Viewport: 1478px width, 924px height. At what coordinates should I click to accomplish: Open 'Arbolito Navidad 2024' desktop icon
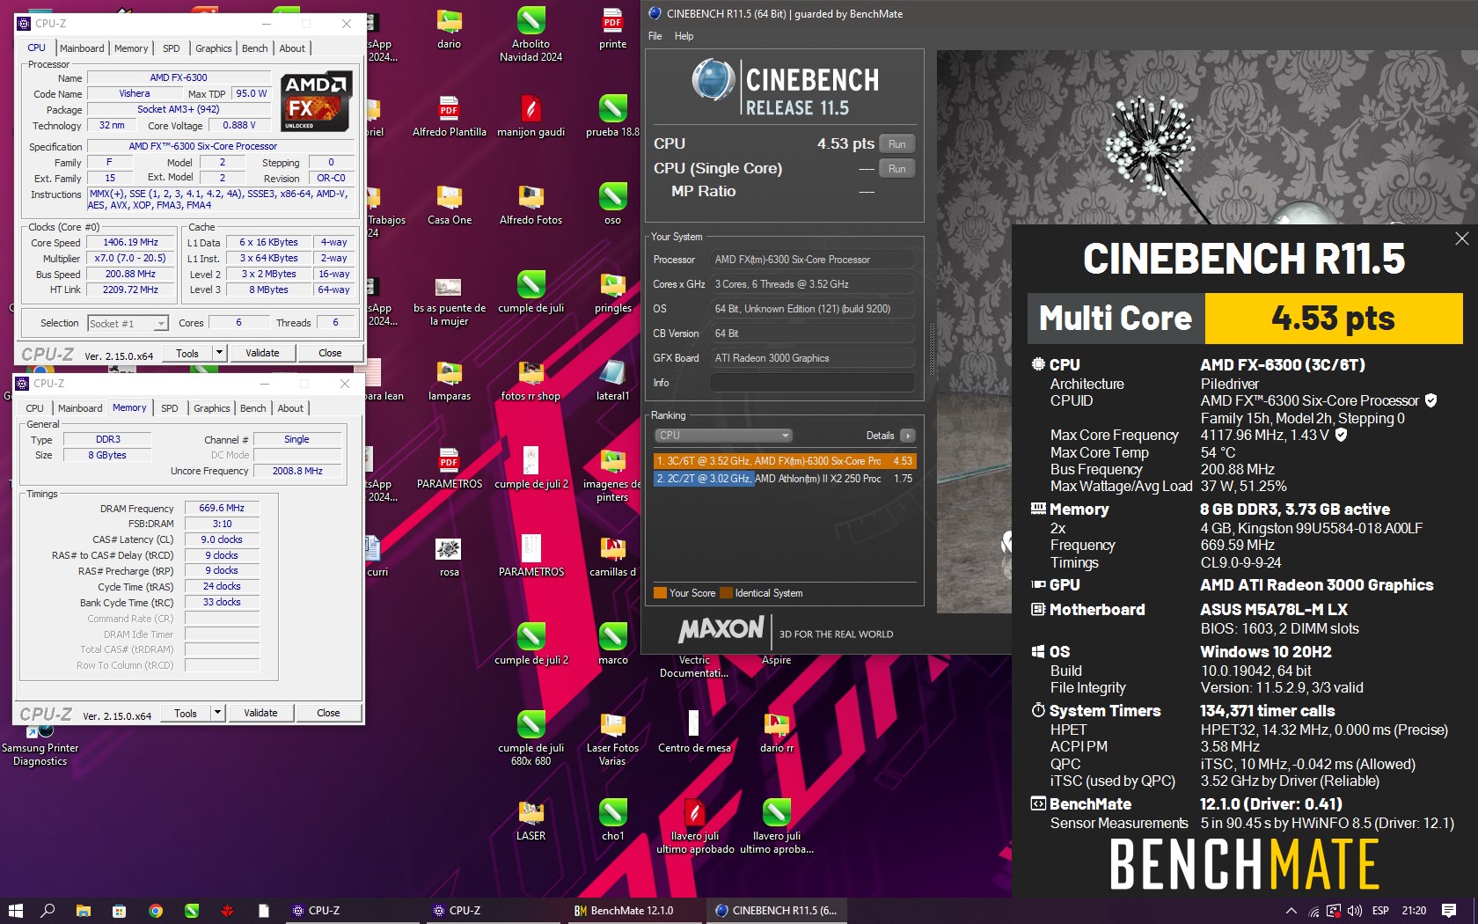click(x=530, y=33)
